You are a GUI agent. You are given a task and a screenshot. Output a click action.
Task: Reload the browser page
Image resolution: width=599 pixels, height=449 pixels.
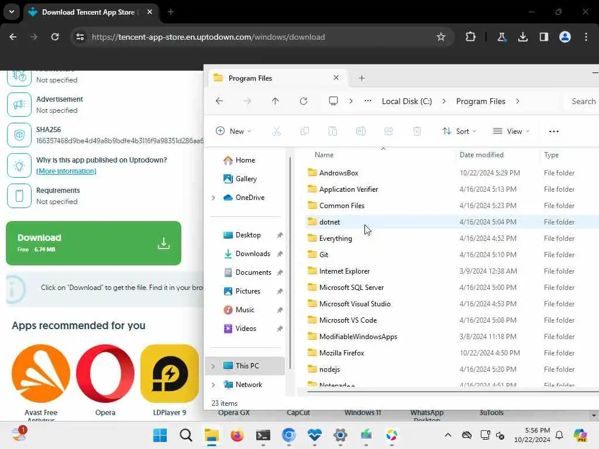pyautogui.click(x=55, y=37)
